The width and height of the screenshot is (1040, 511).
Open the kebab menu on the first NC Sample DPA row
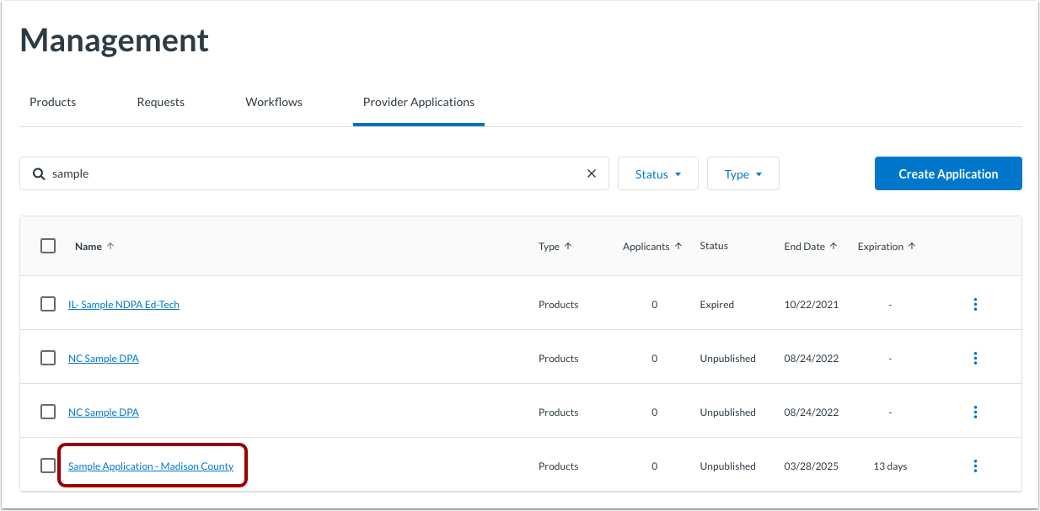(x=975, y=358)
